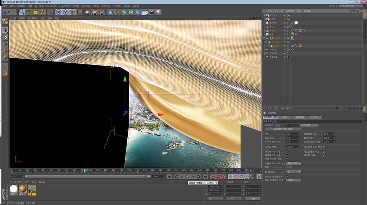The height and width of the screenshot is (205, 367).
Task: Click the FPS value field
Action: 292,134
